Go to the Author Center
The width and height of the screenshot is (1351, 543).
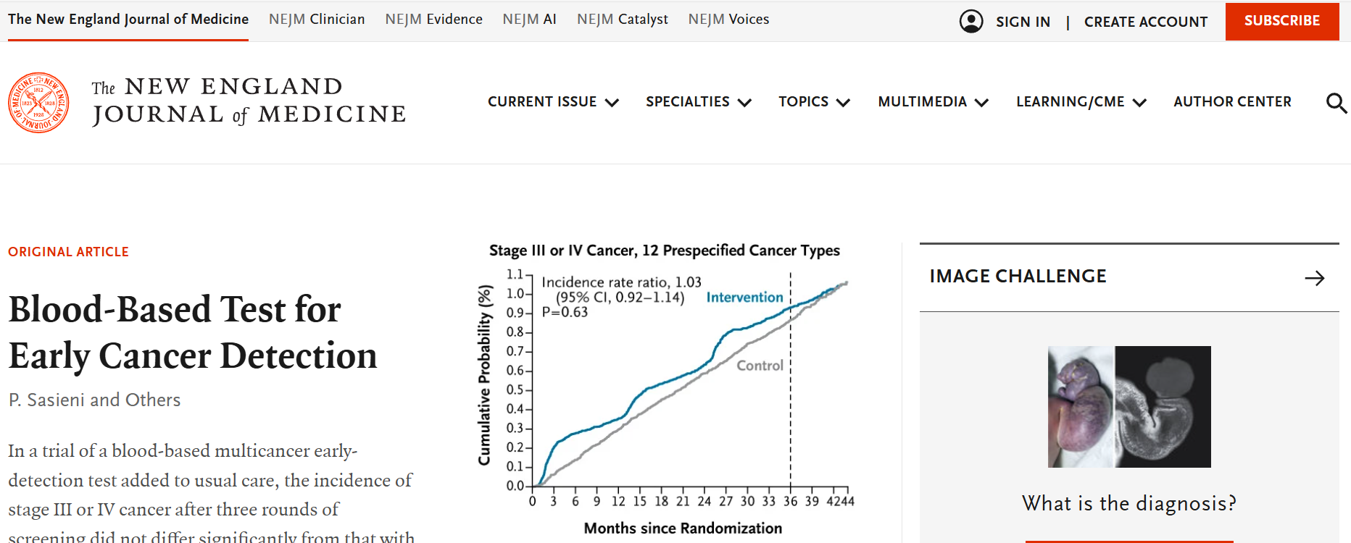coord(1232,102)
